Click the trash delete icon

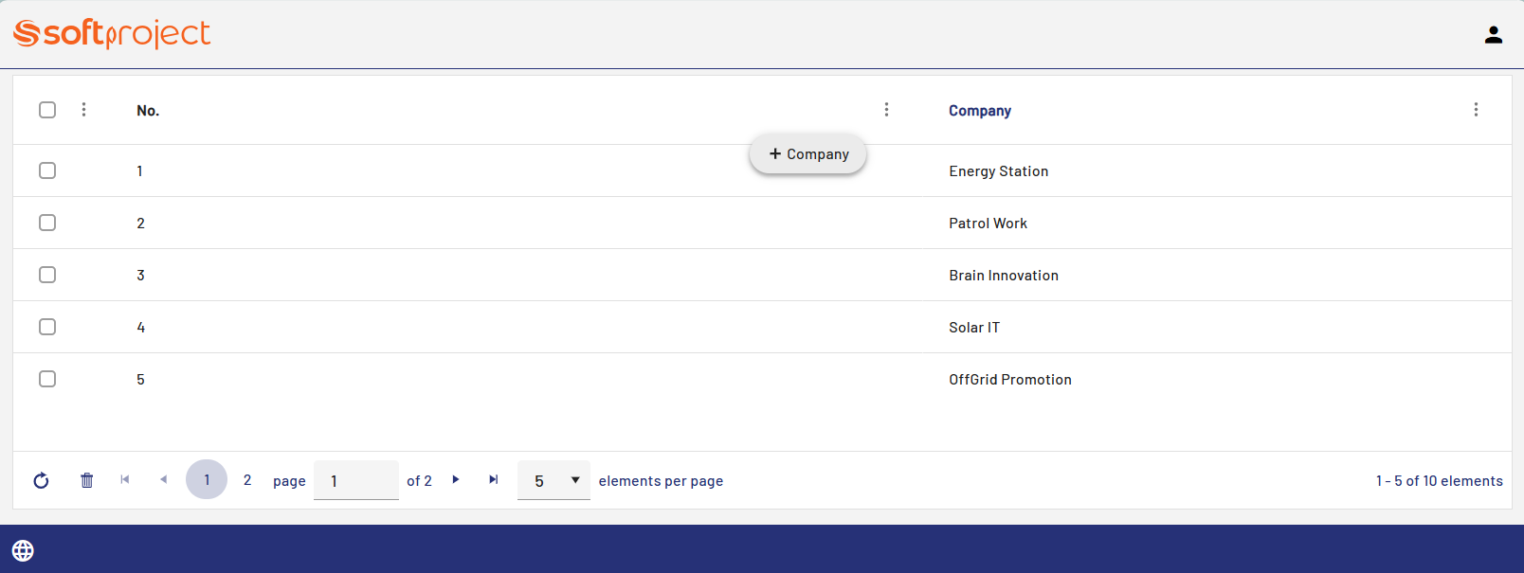[x=87, y=480]
